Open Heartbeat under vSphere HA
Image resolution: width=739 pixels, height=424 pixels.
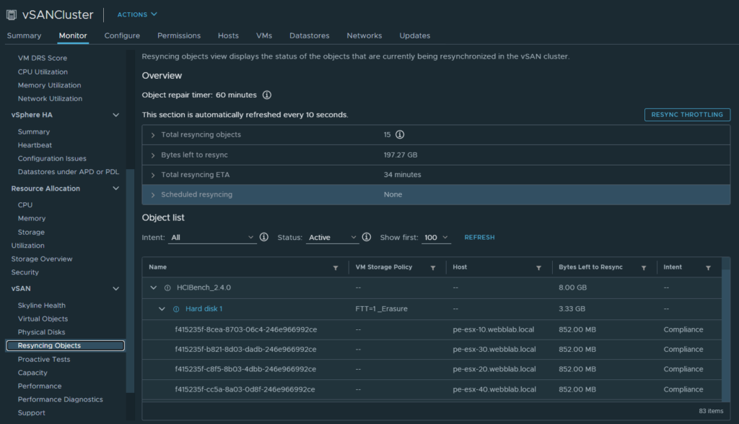(35, 145)
